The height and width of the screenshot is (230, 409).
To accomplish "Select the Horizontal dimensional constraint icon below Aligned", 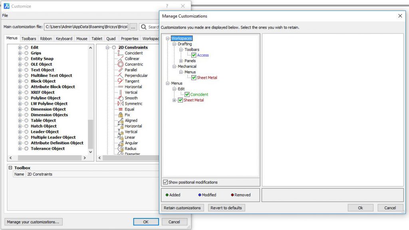I will click(x=120, y=126).
